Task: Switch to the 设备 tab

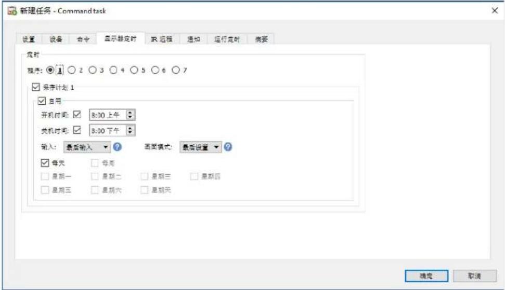Action: coord(56,39)
